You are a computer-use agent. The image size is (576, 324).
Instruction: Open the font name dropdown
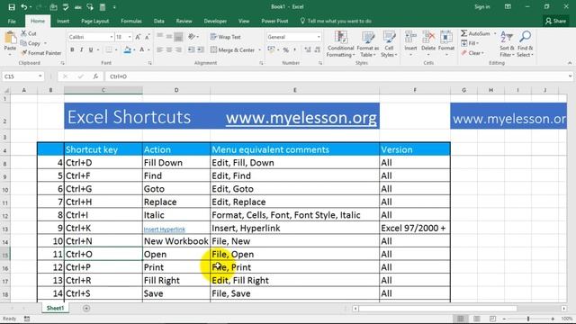[112, 37]
